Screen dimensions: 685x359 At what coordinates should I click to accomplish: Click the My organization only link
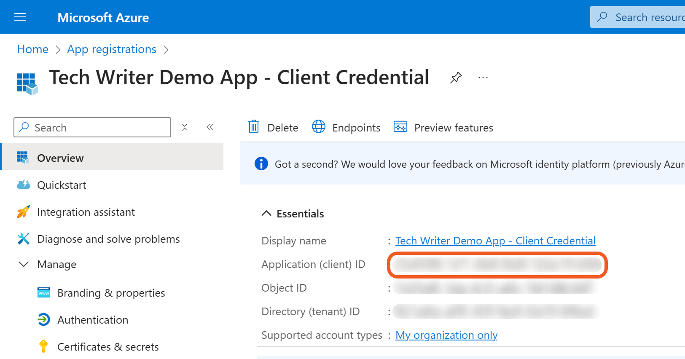(446, 335)
